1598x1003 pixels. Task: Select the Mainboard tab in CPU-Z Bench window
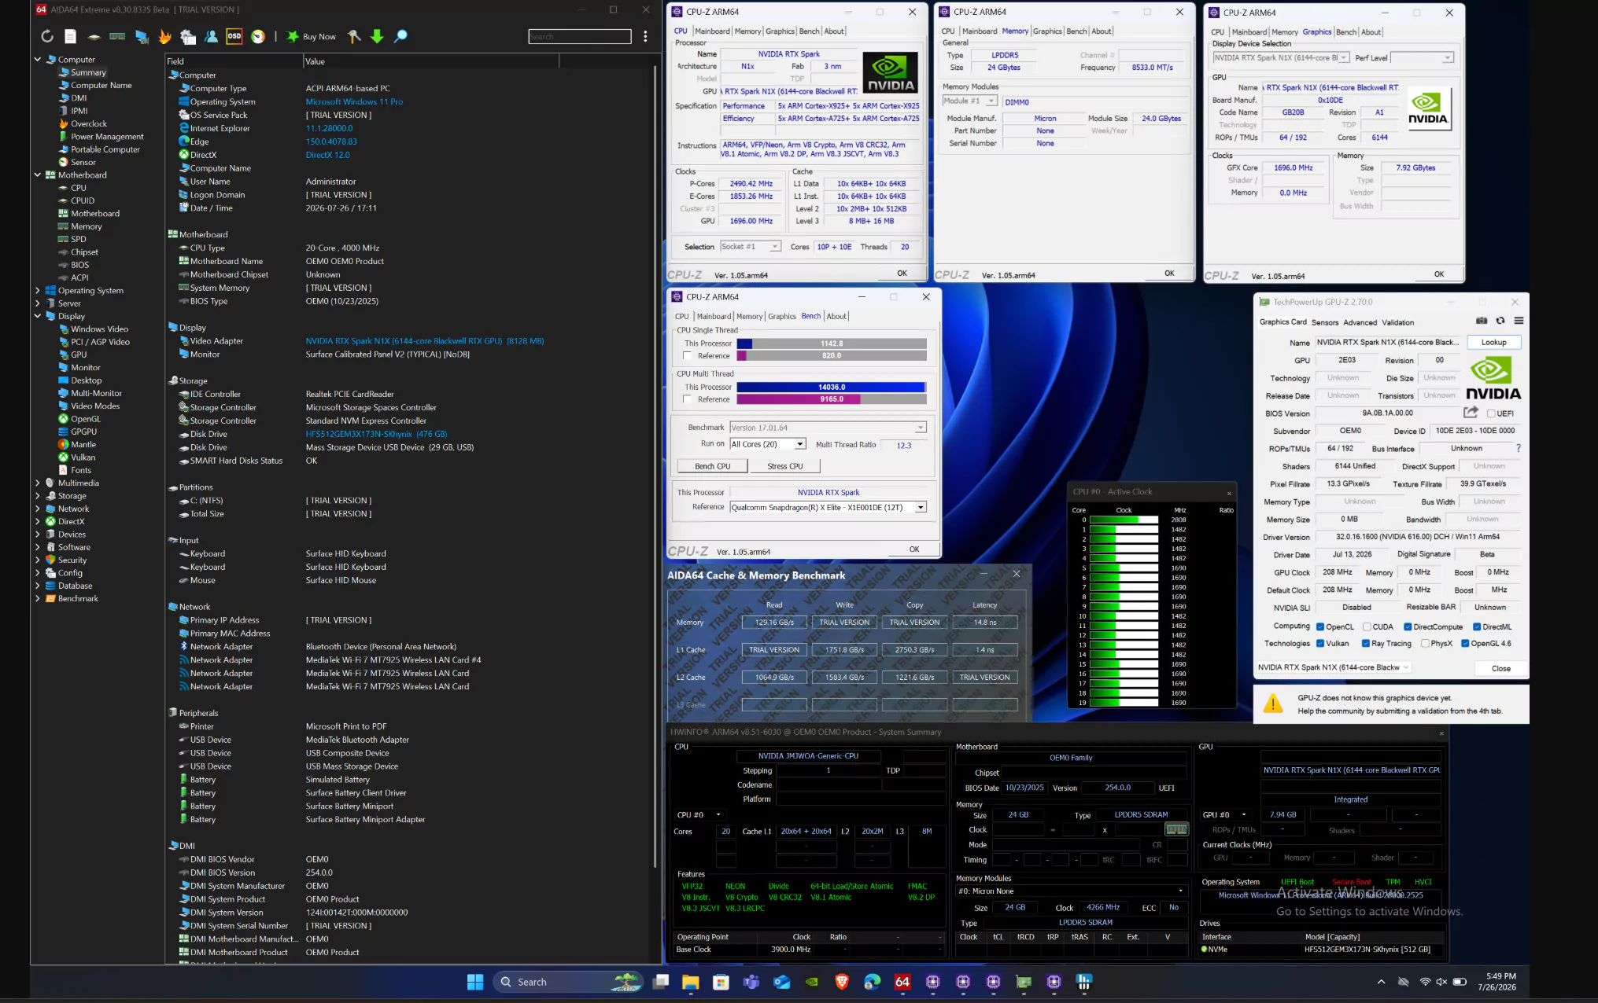[x=714, y=316]
